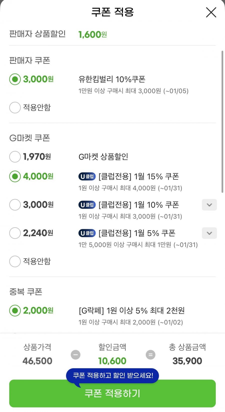Click the U클럽 badge on 5% coupon
Viewport: 225px width, 412px height.
point(87,233)
